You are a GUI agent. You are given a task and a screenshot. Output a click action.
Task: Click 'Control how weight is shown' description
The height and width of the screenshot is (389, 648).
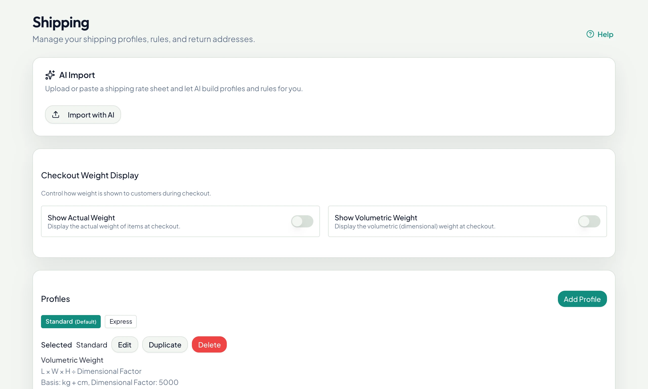coord(126,193)
